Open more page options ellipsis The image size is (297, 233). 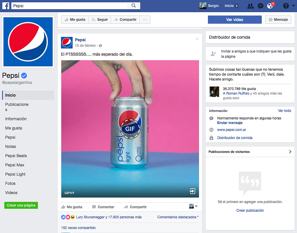145,20
